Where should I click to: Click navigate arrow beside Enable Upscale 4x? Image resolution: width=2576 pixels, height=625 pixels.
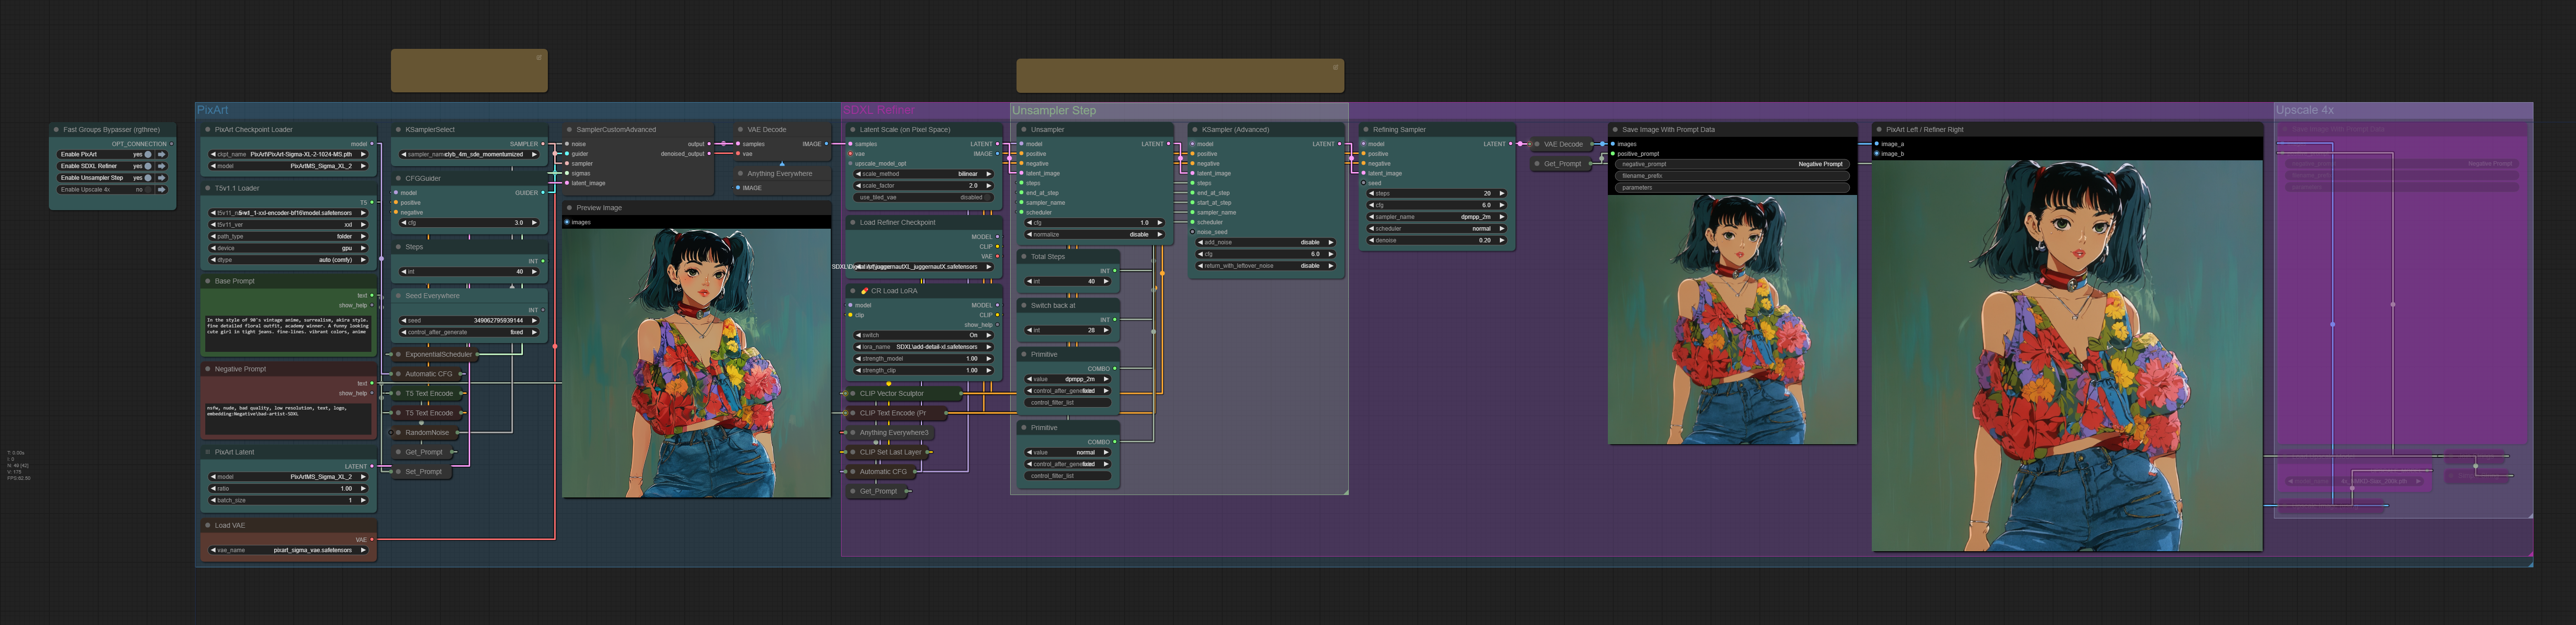162,189
